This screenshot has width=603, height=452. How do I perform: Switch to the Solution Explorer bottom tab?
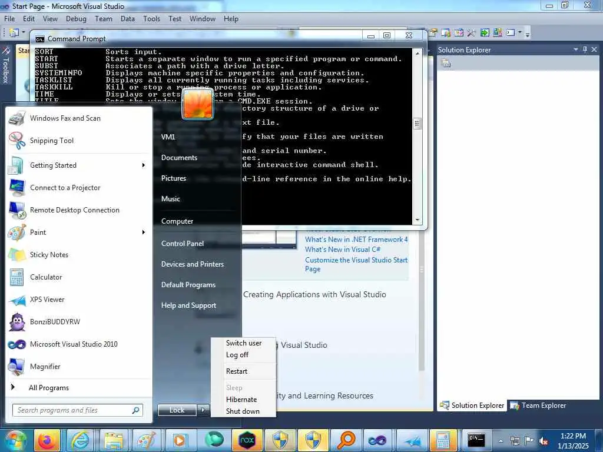[x=472, y=406]
